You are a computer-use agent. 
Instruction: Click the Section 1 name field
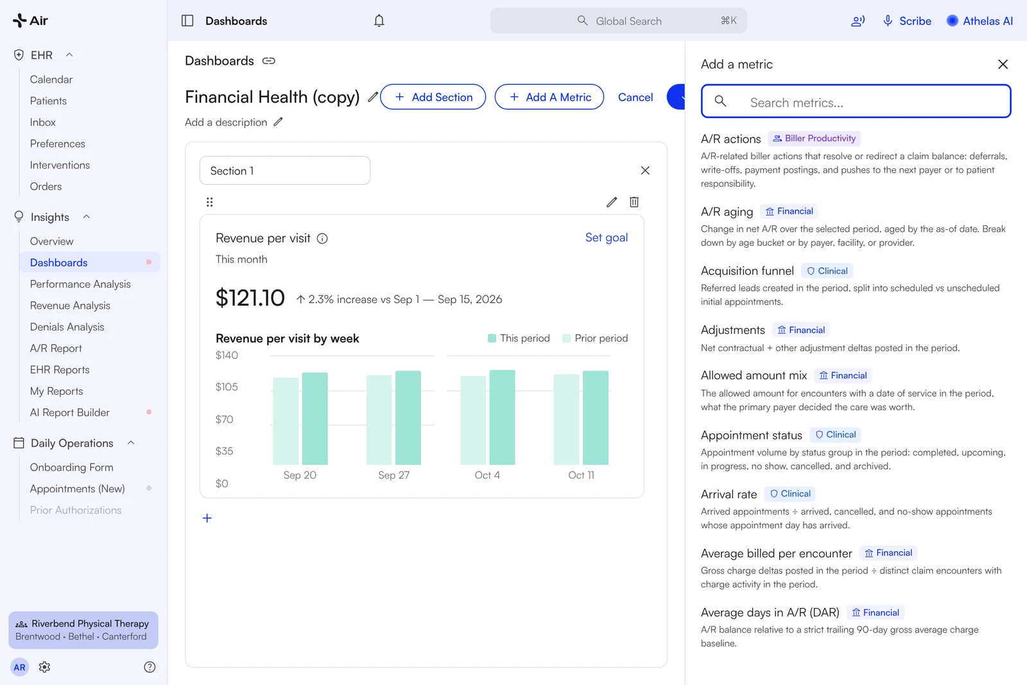(285, 171)
